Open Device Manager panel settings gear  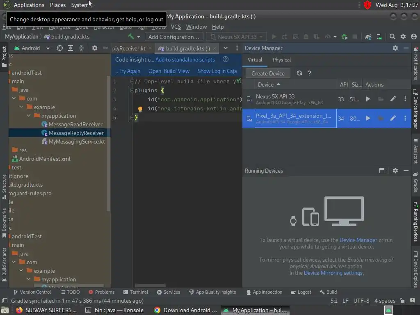pos(395,48)
